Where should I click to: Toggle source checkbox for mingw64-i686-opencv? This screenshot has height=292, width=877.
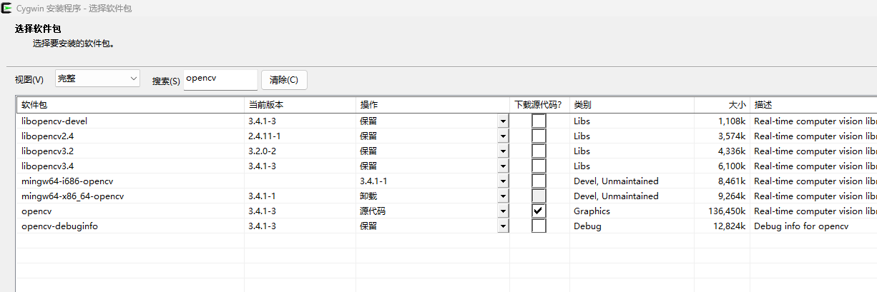539,181
